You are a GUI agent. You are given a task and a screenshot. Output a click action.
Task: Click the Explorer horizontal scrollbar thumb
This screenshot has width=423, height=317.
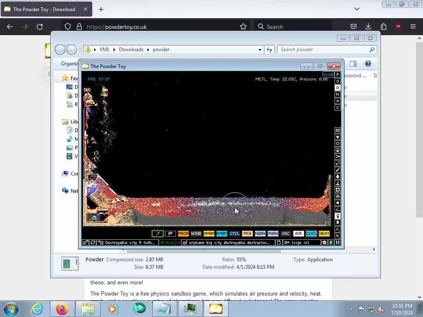[x=204, y=250]
